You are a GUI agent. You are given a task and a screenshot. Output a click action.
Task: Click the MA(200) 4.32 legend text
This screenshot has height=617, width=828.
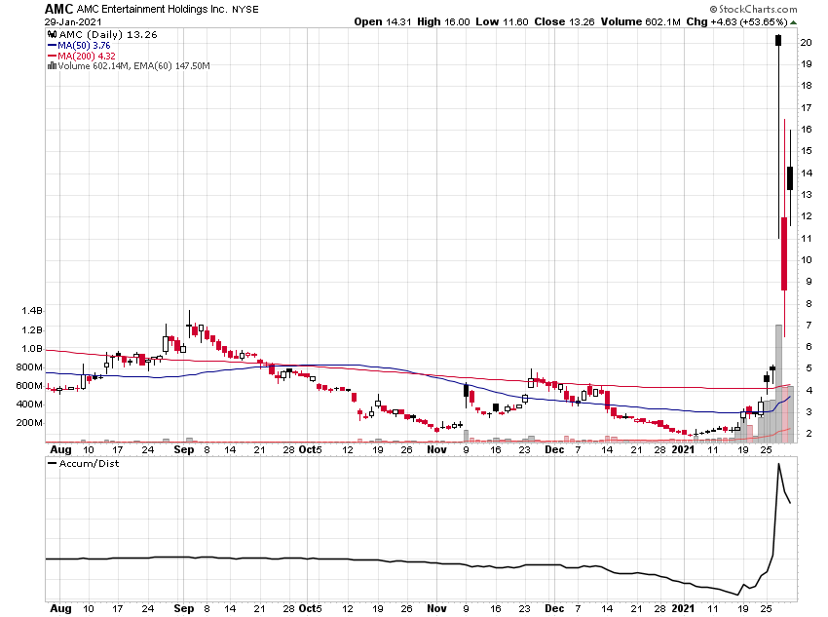click(x=86, y=56)
